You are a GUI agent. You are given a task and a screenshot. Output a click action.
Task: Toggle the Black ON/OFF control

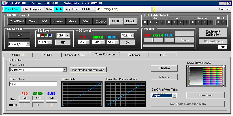[73, 21]
